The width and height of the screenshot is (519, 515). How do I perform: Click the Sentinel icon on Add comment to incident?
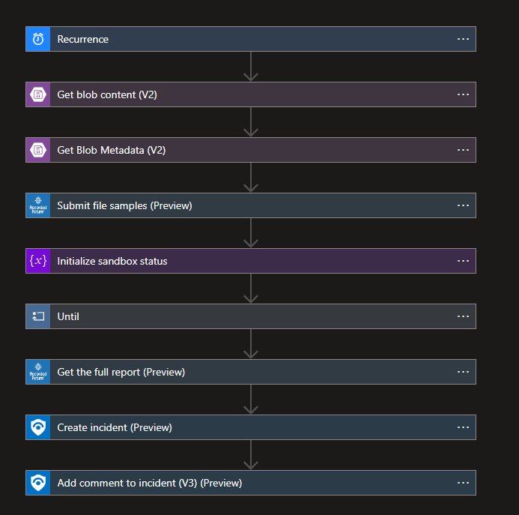tap(38, 483)
